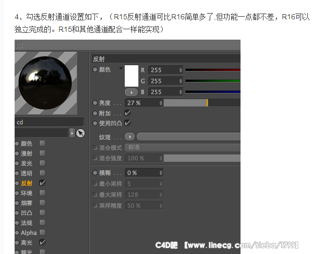Select the 凹凸 channel label

[x=27, y=213]
